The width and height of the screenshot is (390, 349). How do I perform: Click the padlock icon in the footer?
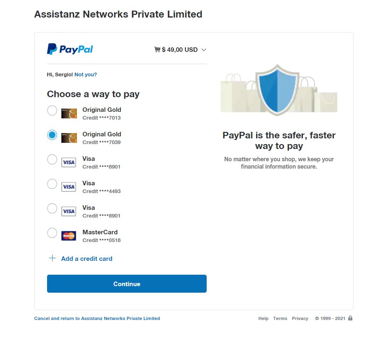tap(350, 318)
